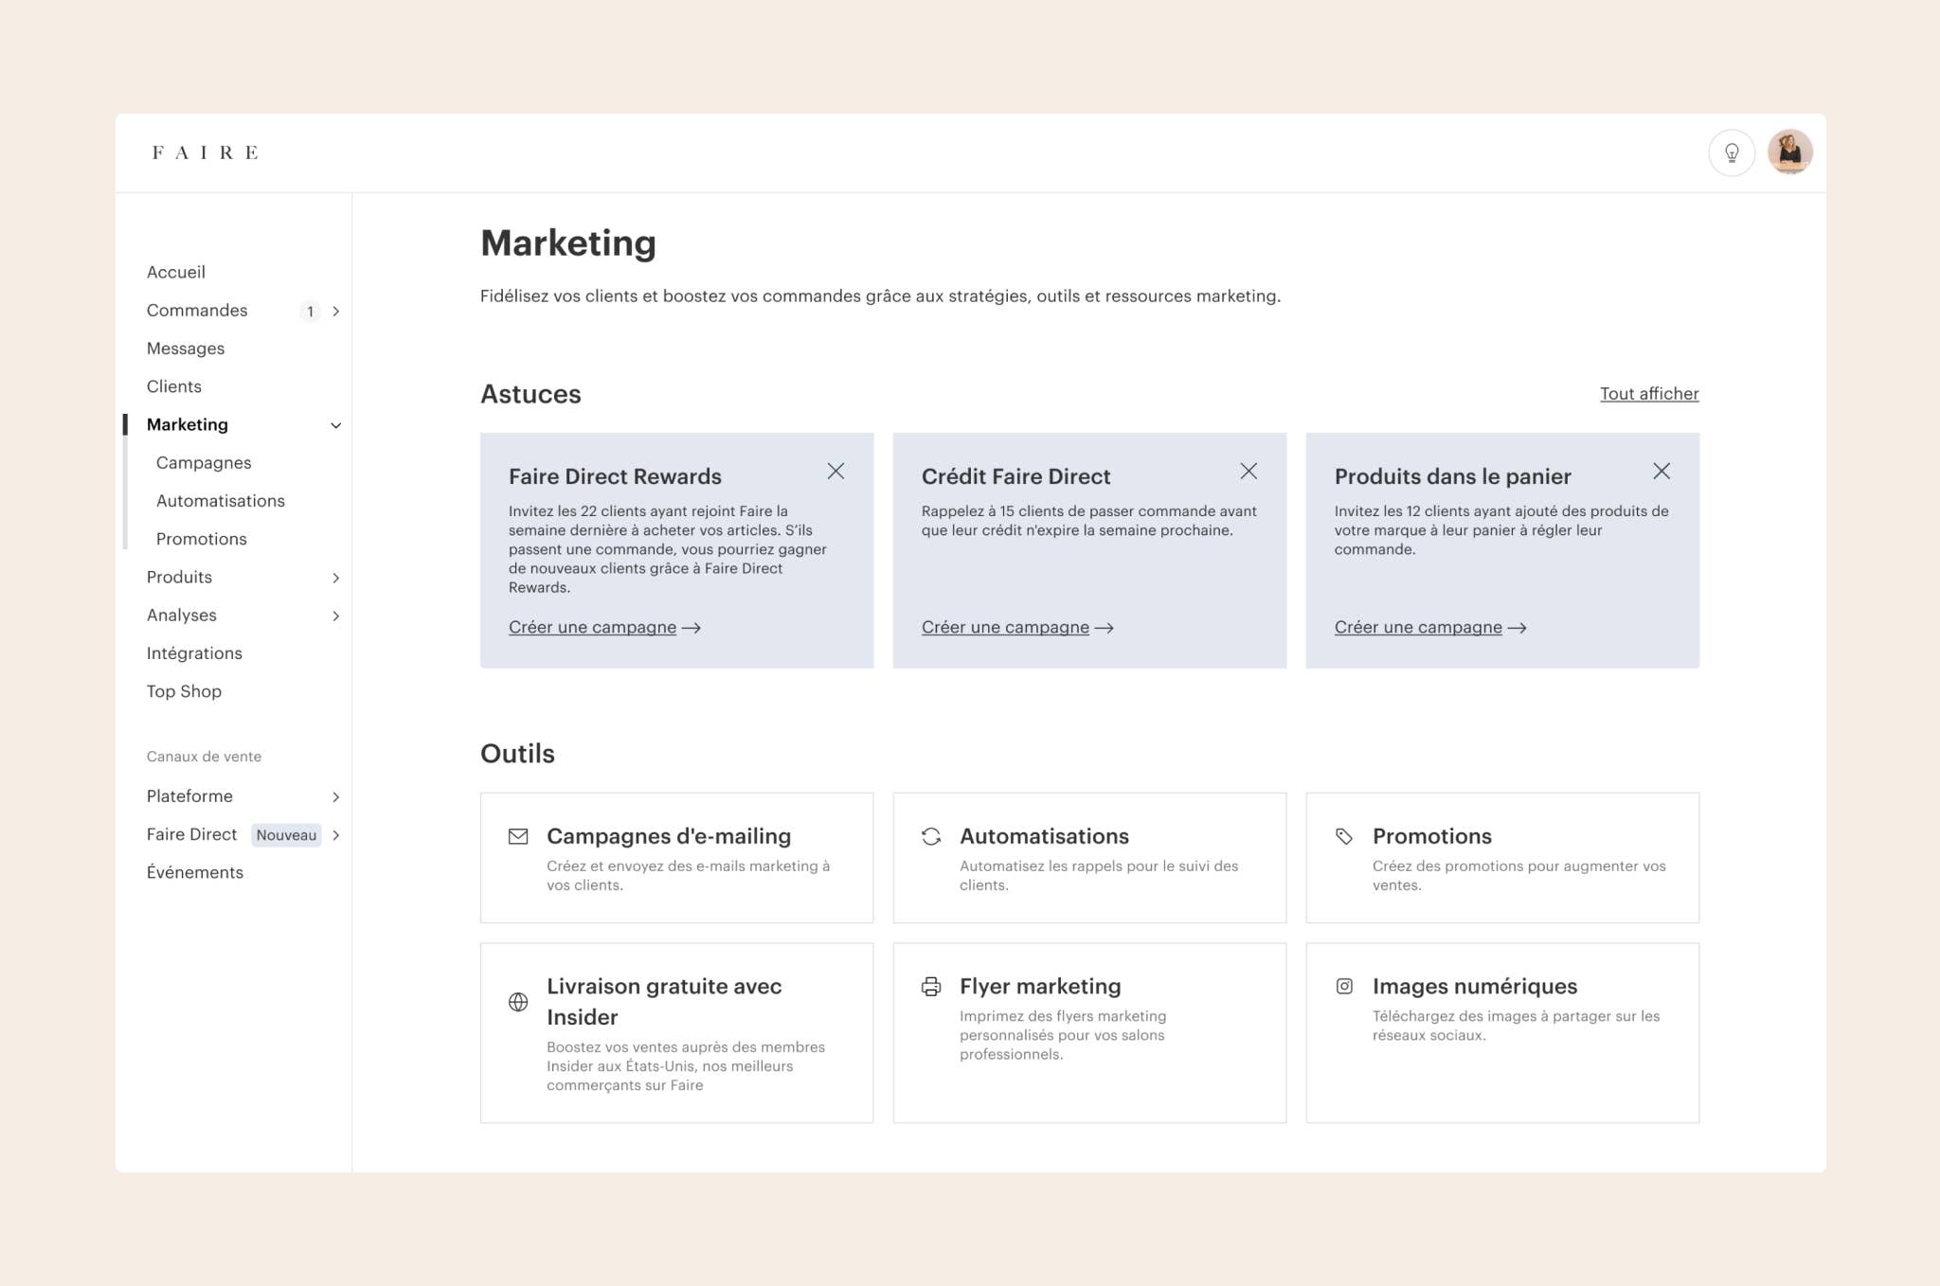
Task: Expand the Analyses sidebar menu
Action: tap(335, 616)
